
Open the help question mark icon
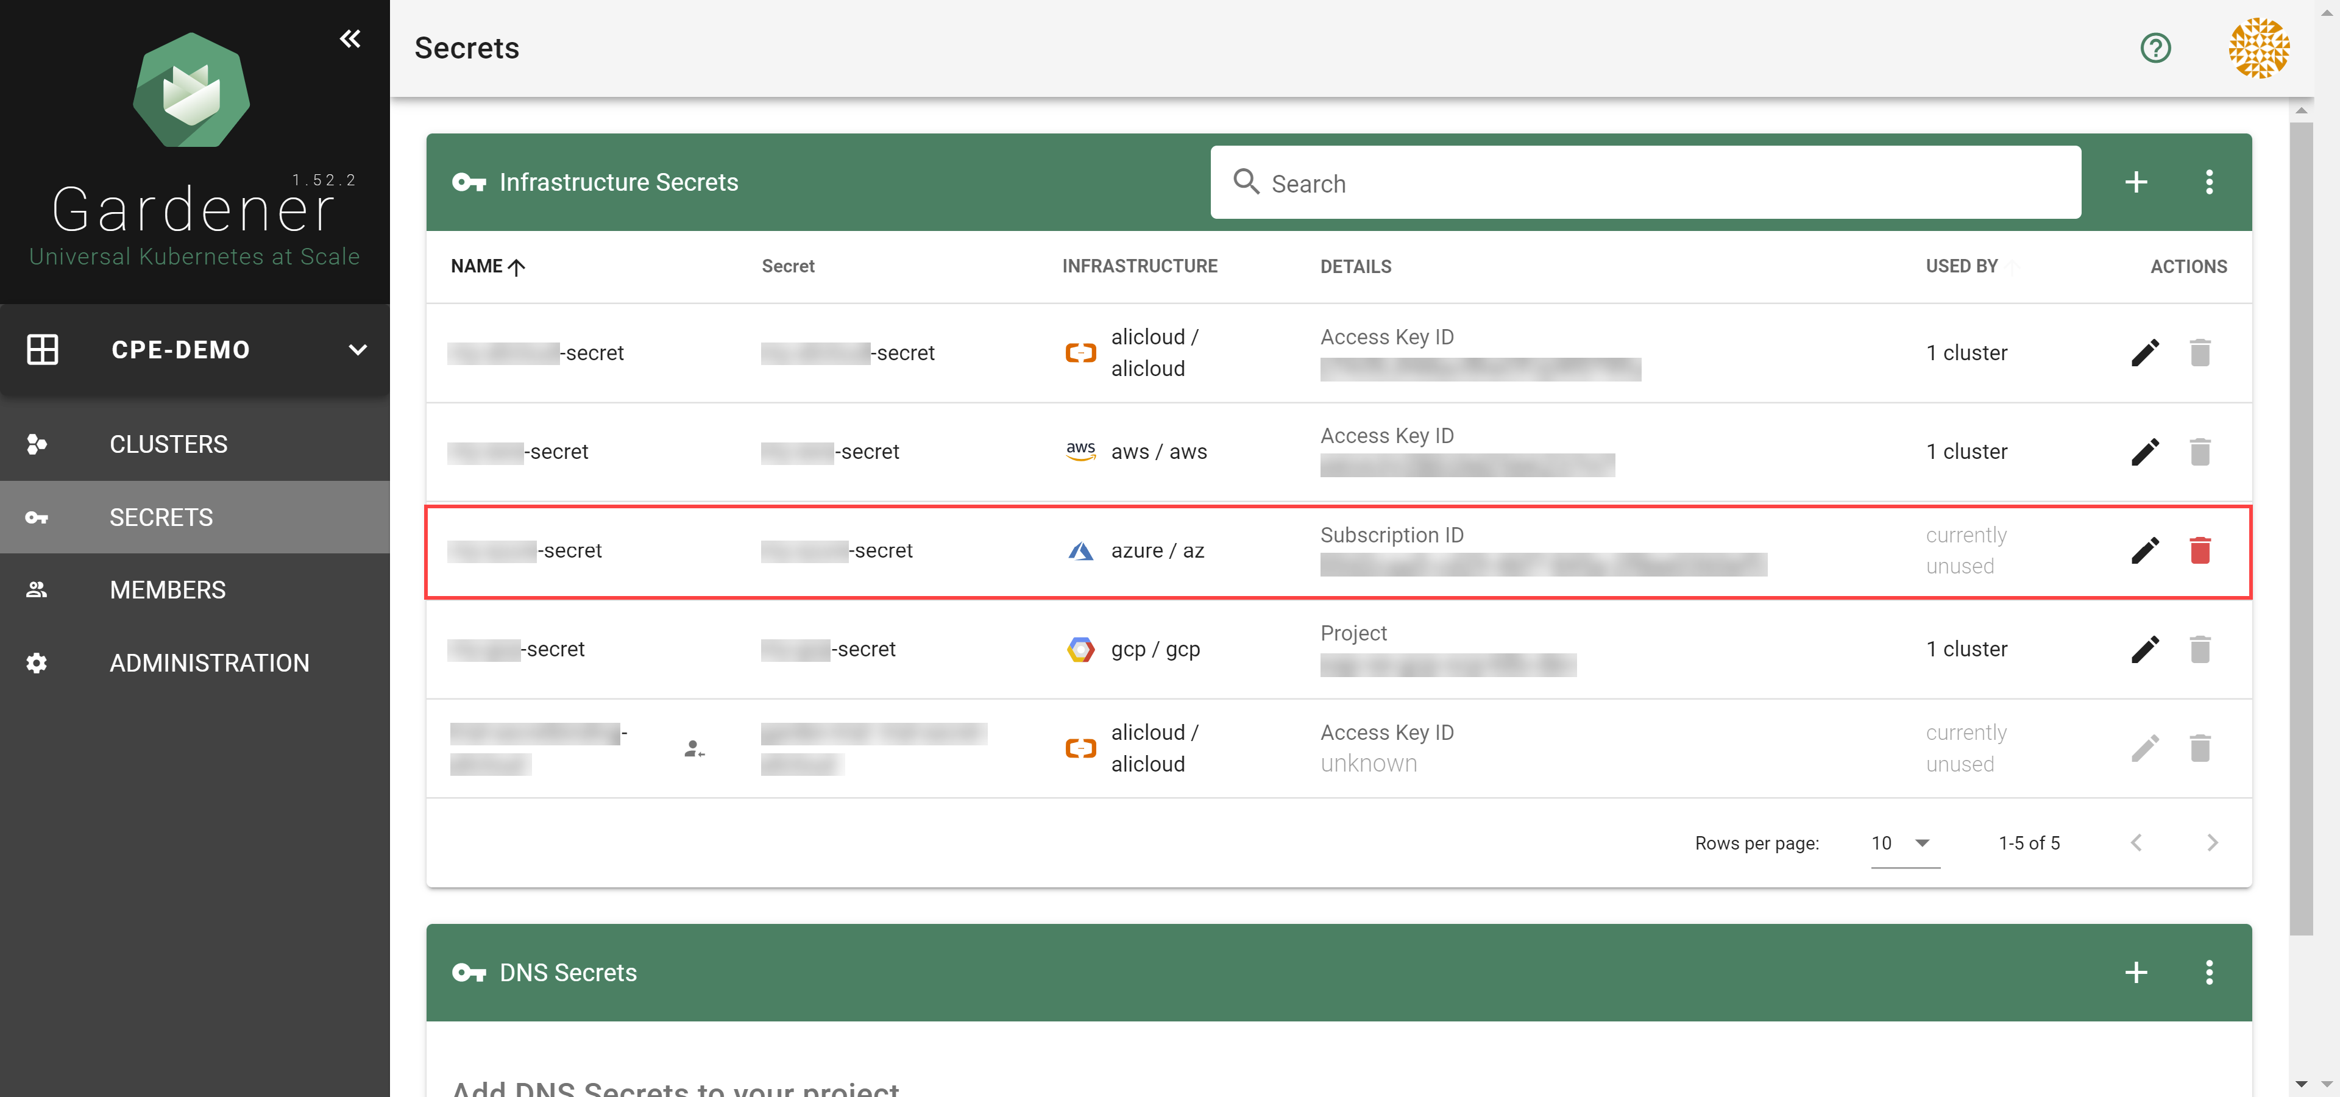[x=2155, y=48]
